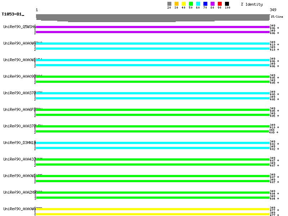Screen dimensions: 288x216
Task: Select the yellow 40% identity legend swatch
Action: point(184,4)
